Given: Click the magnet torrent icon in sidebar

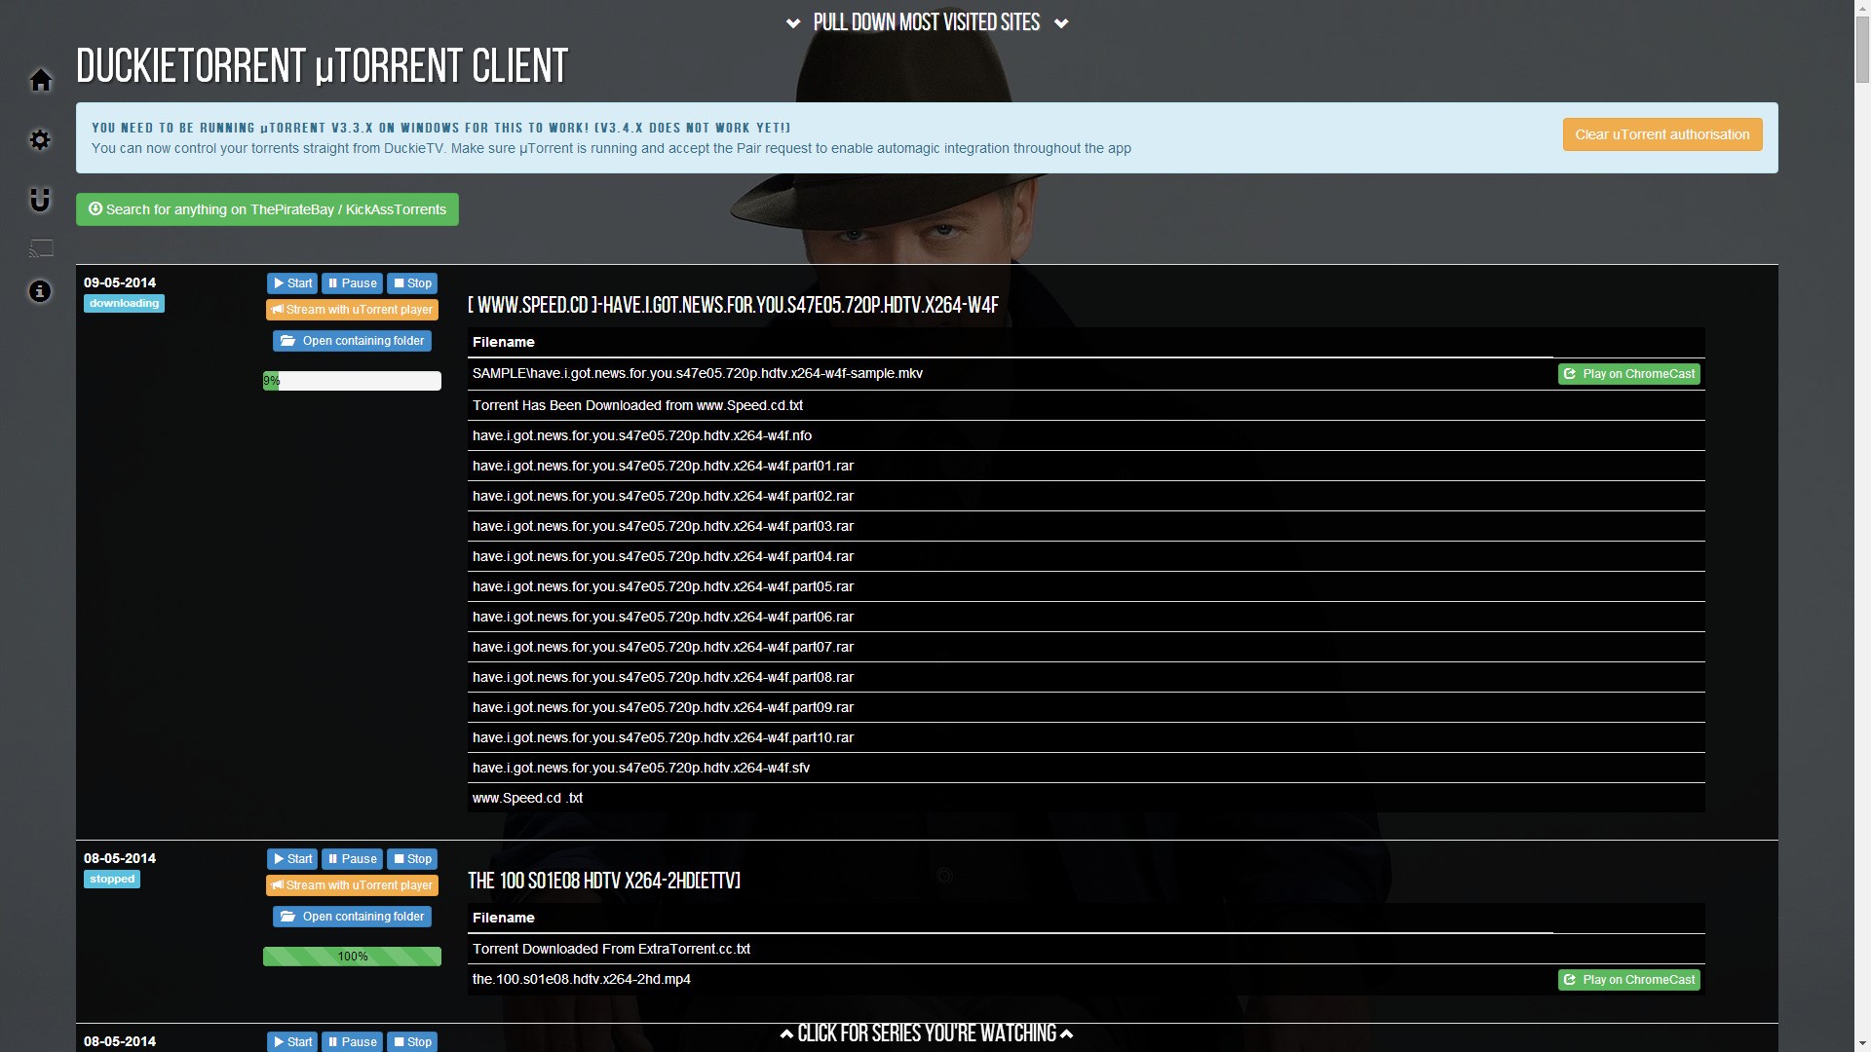Looking at the screenshot, I should click(40, 200).
